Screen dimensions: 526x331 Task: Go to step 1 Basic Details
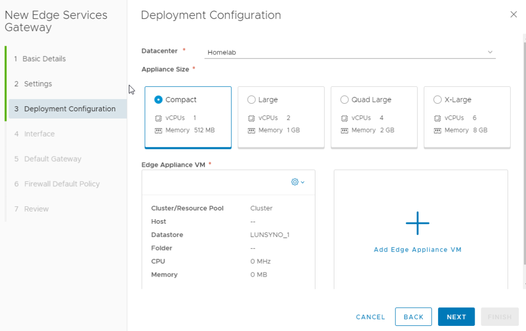click(x=40, y=59)
